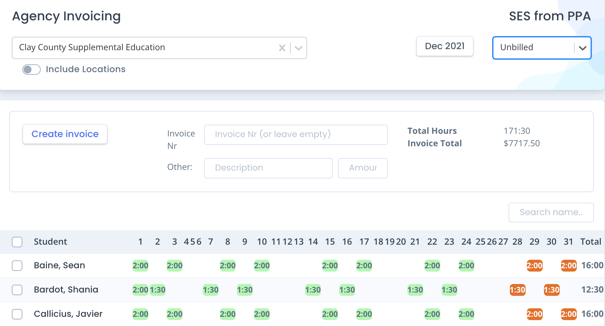Clear the Clay County agency selection
Screen dimensions: 605x326
(282, 48)
